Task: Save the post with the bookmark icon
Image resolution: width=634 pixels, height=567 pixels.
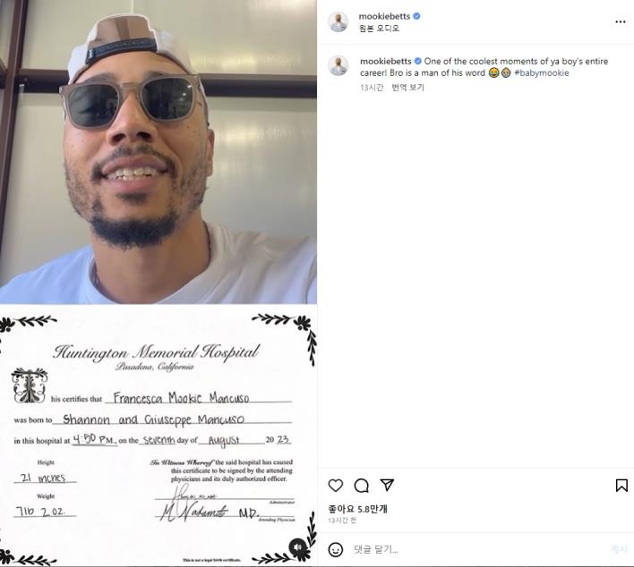Action: [x=621, y=486]
